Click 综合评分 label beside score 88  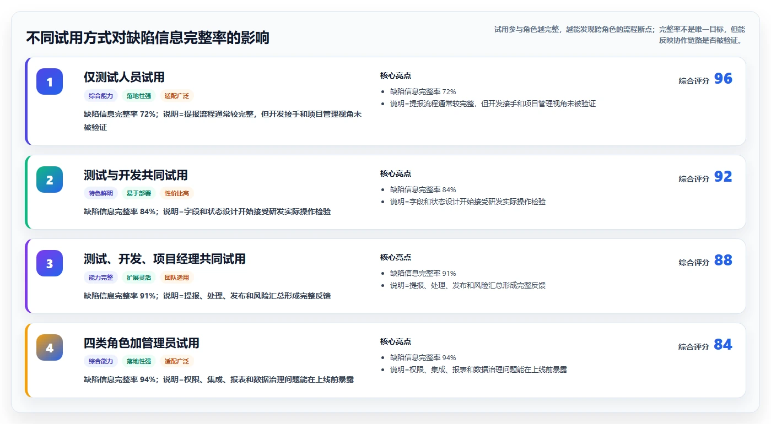(x=694, y=263)
